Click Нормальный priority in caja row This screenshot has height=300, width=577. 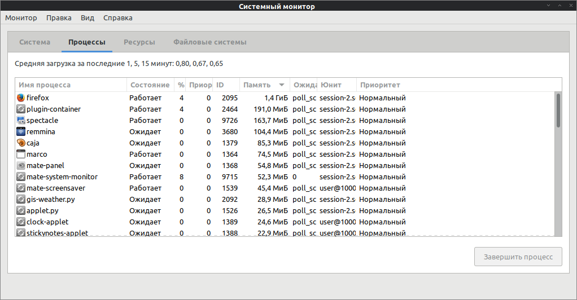pos(382,143)
